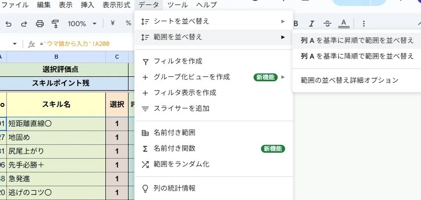Click the sigma icon beside 名前付き関数
The width and height of the screenshot is (421, 200).
click(x=145, y=149)
